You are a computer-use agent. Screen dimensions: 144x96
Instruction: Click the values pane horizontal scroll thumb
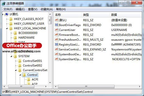click(86, 87)
